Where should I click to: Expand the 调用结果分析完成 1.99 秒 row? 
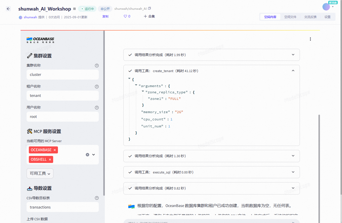coord(212,55)
